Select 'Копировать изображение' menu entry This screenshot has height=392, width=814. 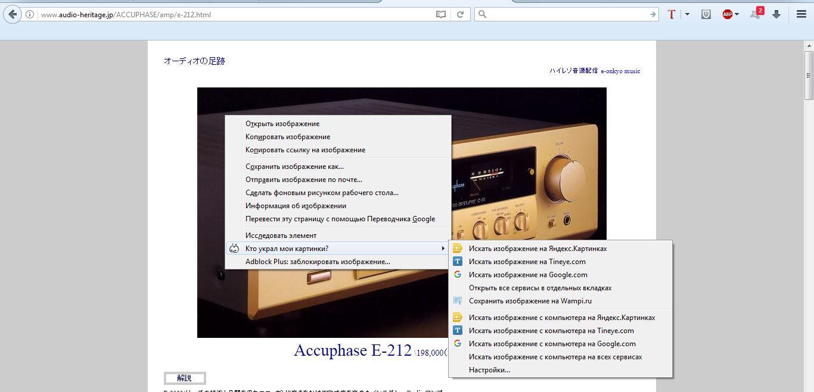(338, 137)
